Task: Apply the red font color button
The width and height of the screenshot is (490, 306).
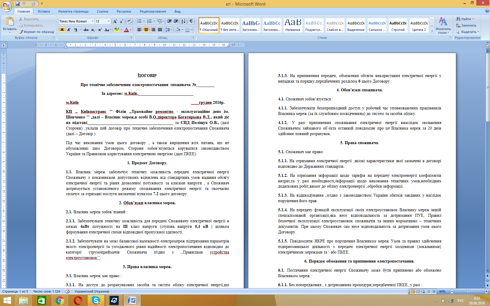Action: 126,30
